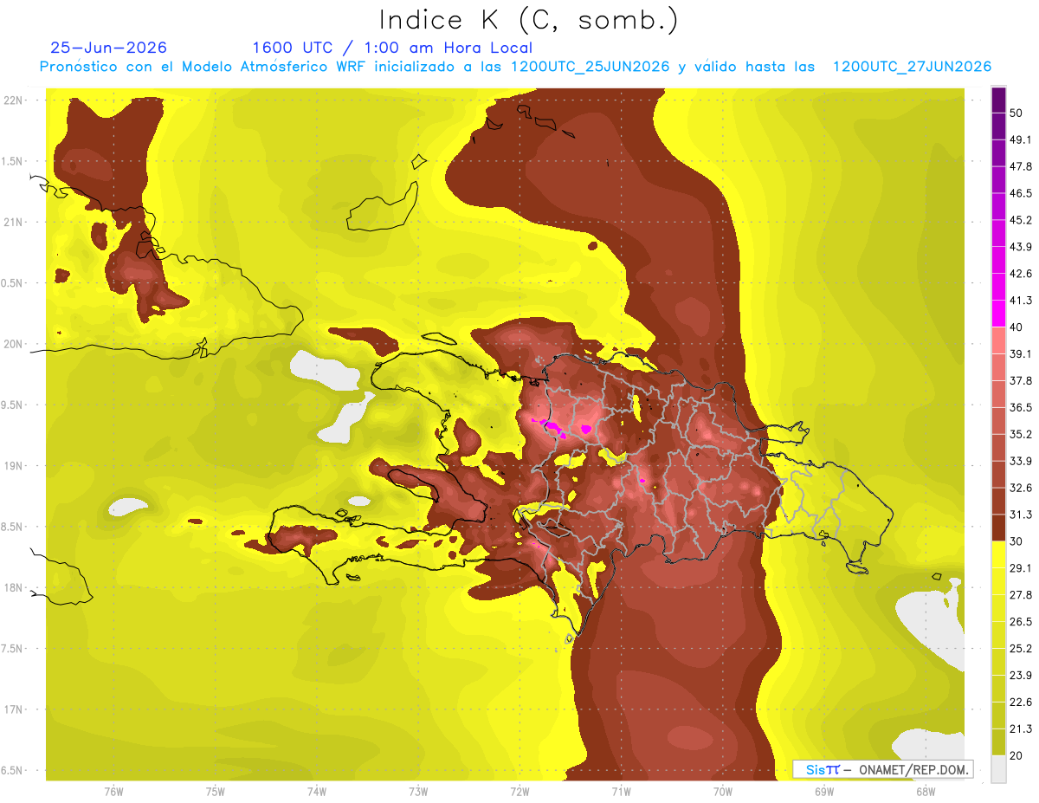Click the legend value '27.8'
1039x803 pixels.
pos(1020,594)
